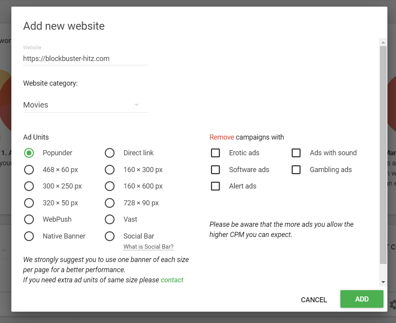Click the Website category label
The image size is (396, 323).
click(50, 83)
